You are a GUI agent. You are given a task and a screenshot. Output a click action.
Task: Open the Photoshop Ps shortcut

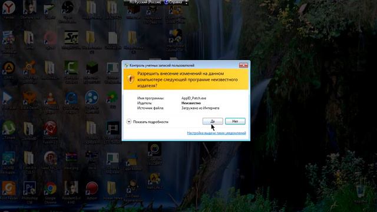click(x=29, y=188)
